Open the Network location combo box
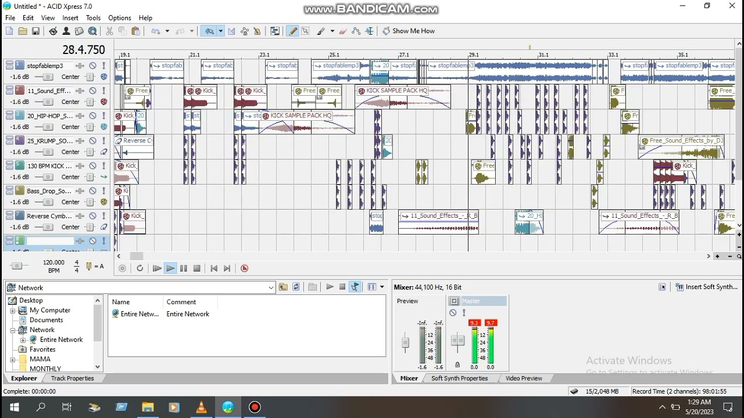The image size is (744, 418). click(x=140, y=287)
